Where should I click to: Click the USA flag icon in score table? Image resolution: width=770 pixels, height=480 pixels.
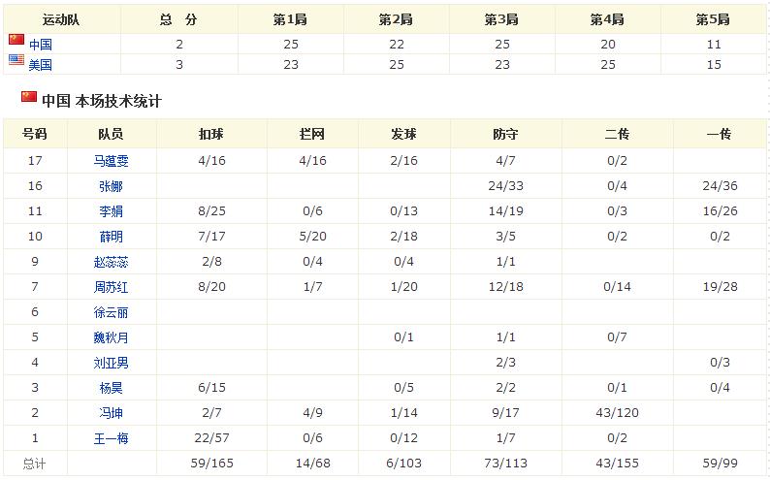point(16,60)
